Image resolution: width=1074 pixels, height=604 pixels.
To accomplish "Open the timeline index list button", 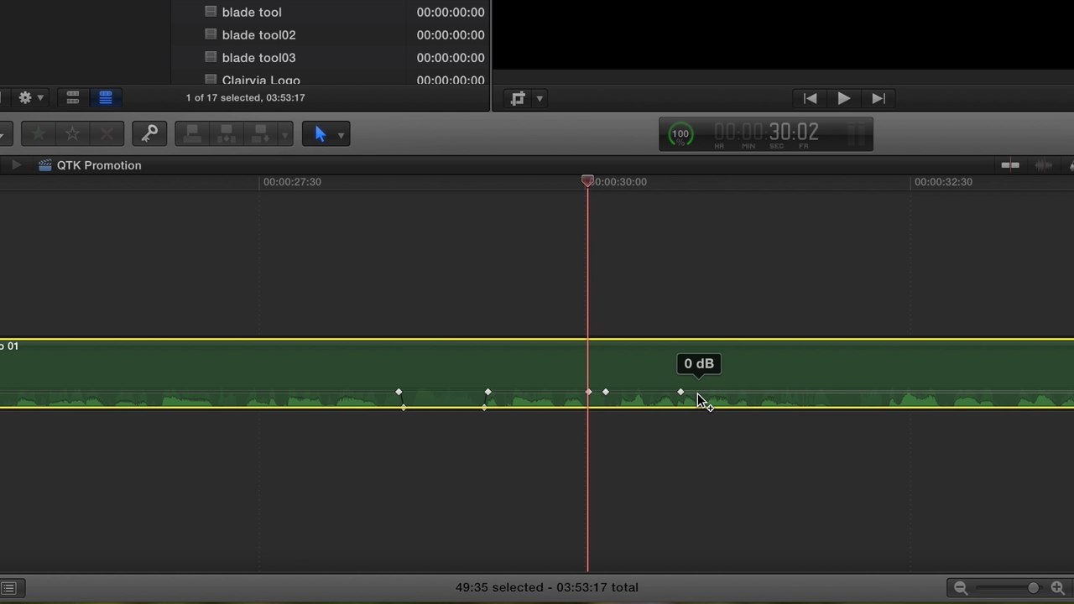I will tap(8, 588).
